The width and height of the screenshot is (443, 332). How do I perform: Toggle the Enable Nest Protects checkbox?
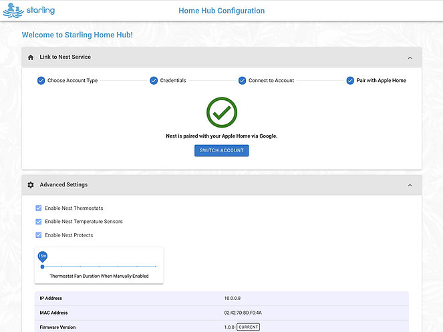tap(39, 235)
